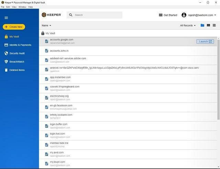The image size is (220, 169).
Task: Click the accounts.zoho.in record icon
Action: (47, 51)
